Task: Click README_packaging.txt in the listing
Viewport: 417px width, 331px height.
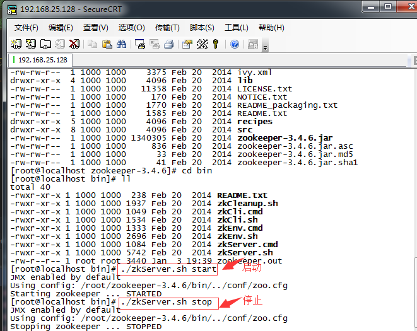Action: point(288,105)
